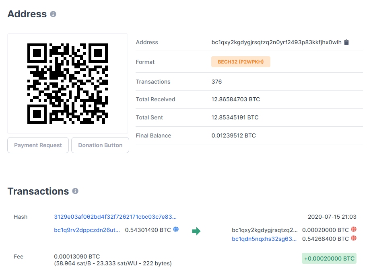The image size is (371, 275).
Task: Click the input amount 0.54301490 BTC
Action: (148, 230)
